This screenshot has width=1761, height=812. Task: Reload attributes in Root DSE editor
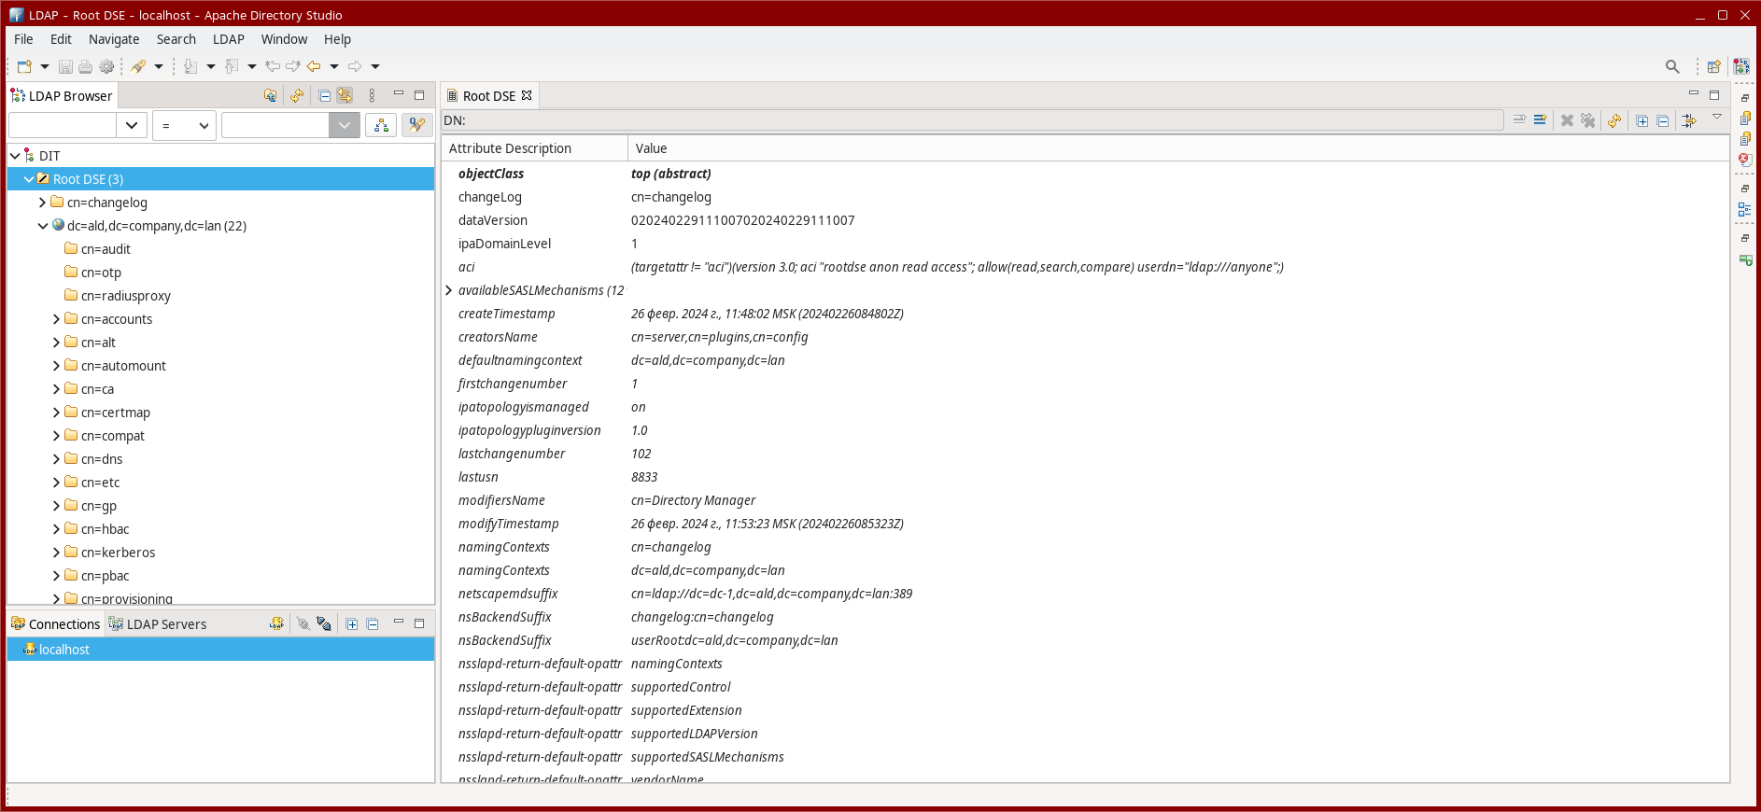pyautogui.click(x=1614, y=120)
